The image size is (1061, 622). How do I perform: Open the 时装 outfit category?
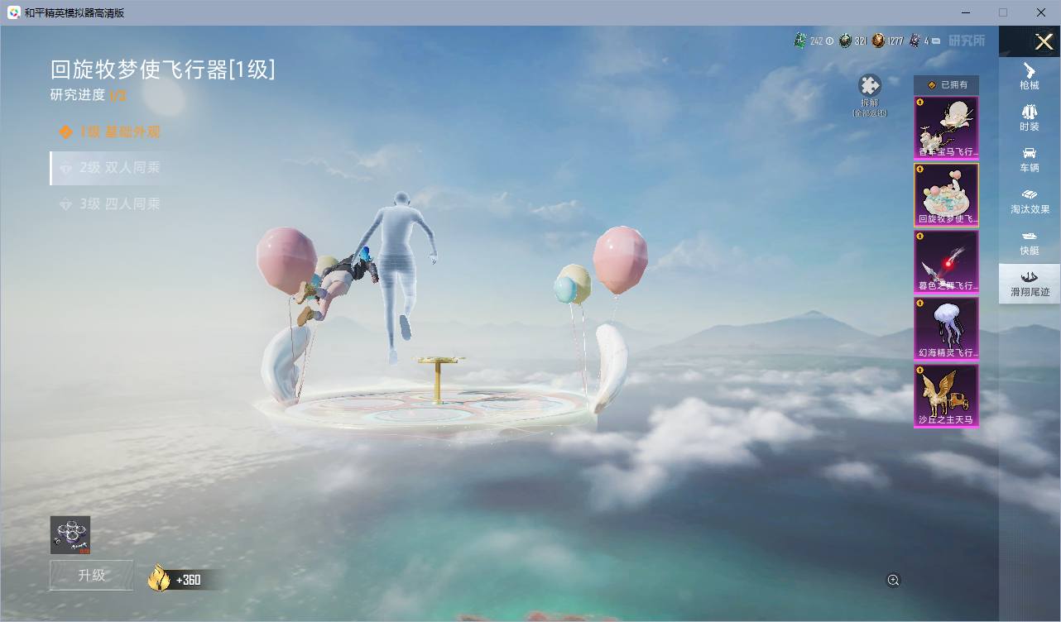1030,117
